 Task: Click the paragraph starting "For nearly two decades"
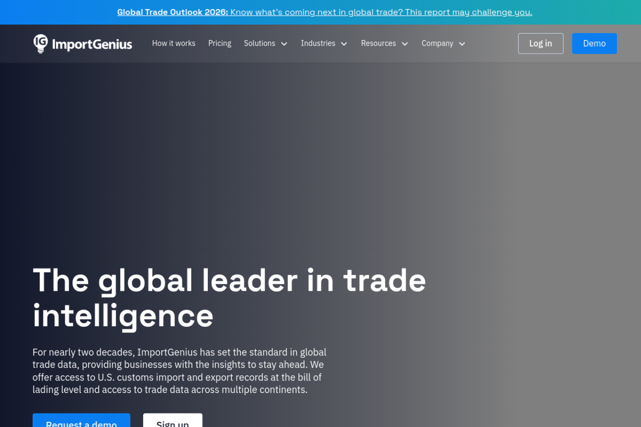(179, 370)
